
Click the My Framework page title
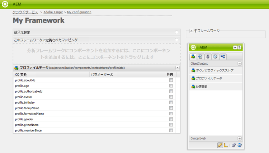[39, 20]
